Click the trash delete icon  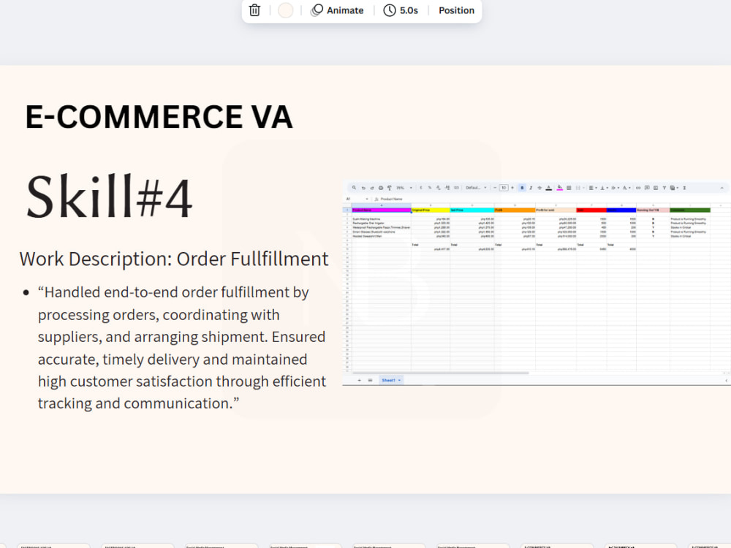pos(254,10)
